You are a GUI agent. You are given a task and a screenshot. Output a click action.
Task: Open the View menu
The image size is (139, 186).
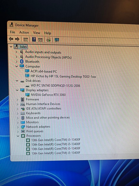(36, 33)
